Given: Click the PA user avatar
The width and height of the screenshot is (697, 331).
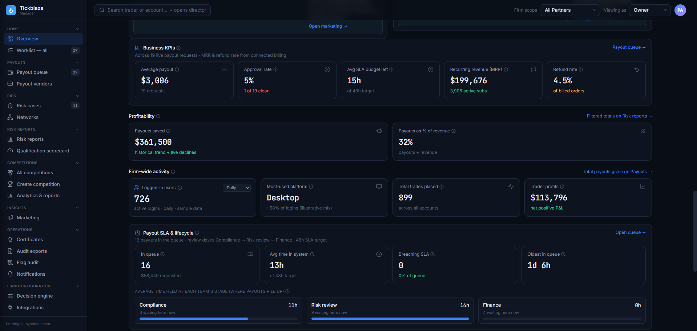Looking at the screenshot, I should pos(680,10).
